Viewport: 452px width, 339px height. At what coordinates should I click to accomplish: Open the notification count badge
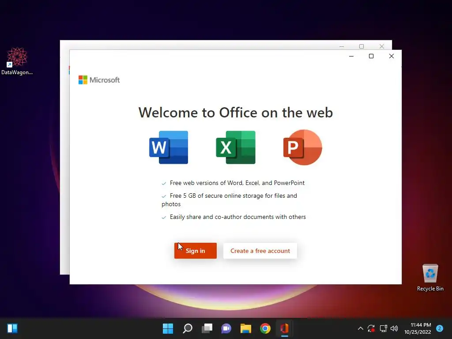coord(440,328)
